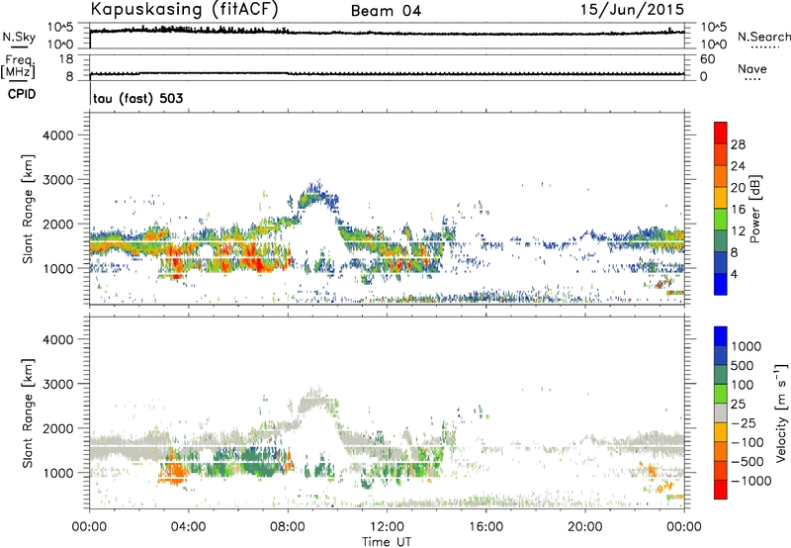
Task: Click the '12:00' time tick label
Action: (x=387, y=527)
